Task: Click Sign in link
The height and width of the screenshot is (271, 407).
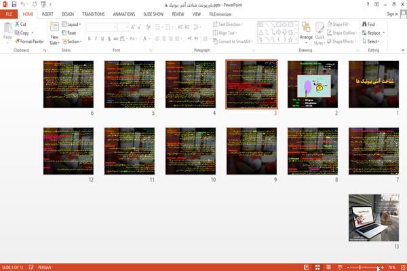Action: click(x=392, y=14)
